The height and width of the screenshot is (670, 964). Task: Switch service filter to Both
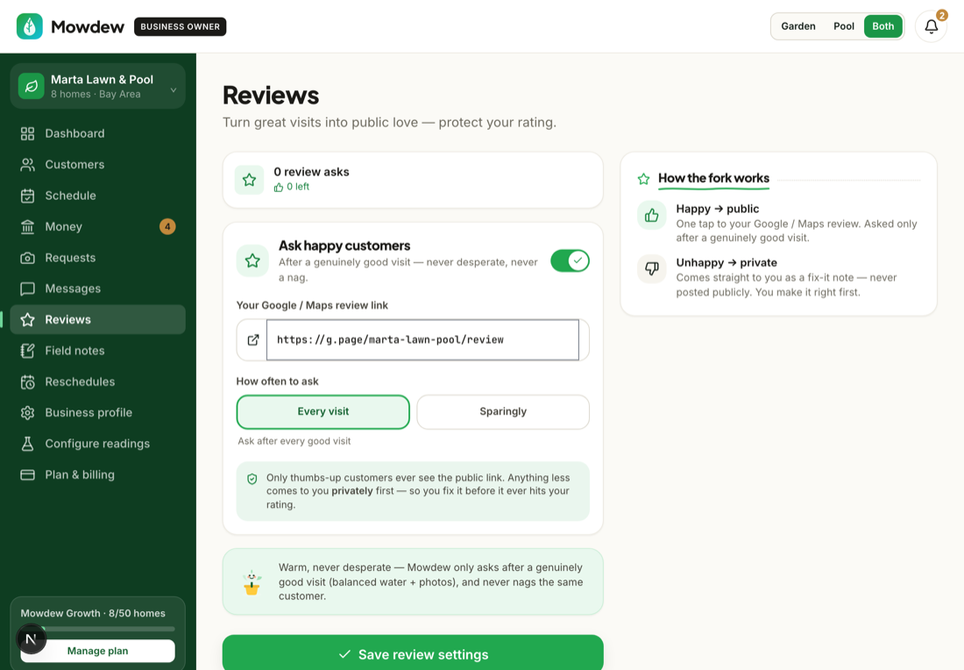tap(882, 26)
